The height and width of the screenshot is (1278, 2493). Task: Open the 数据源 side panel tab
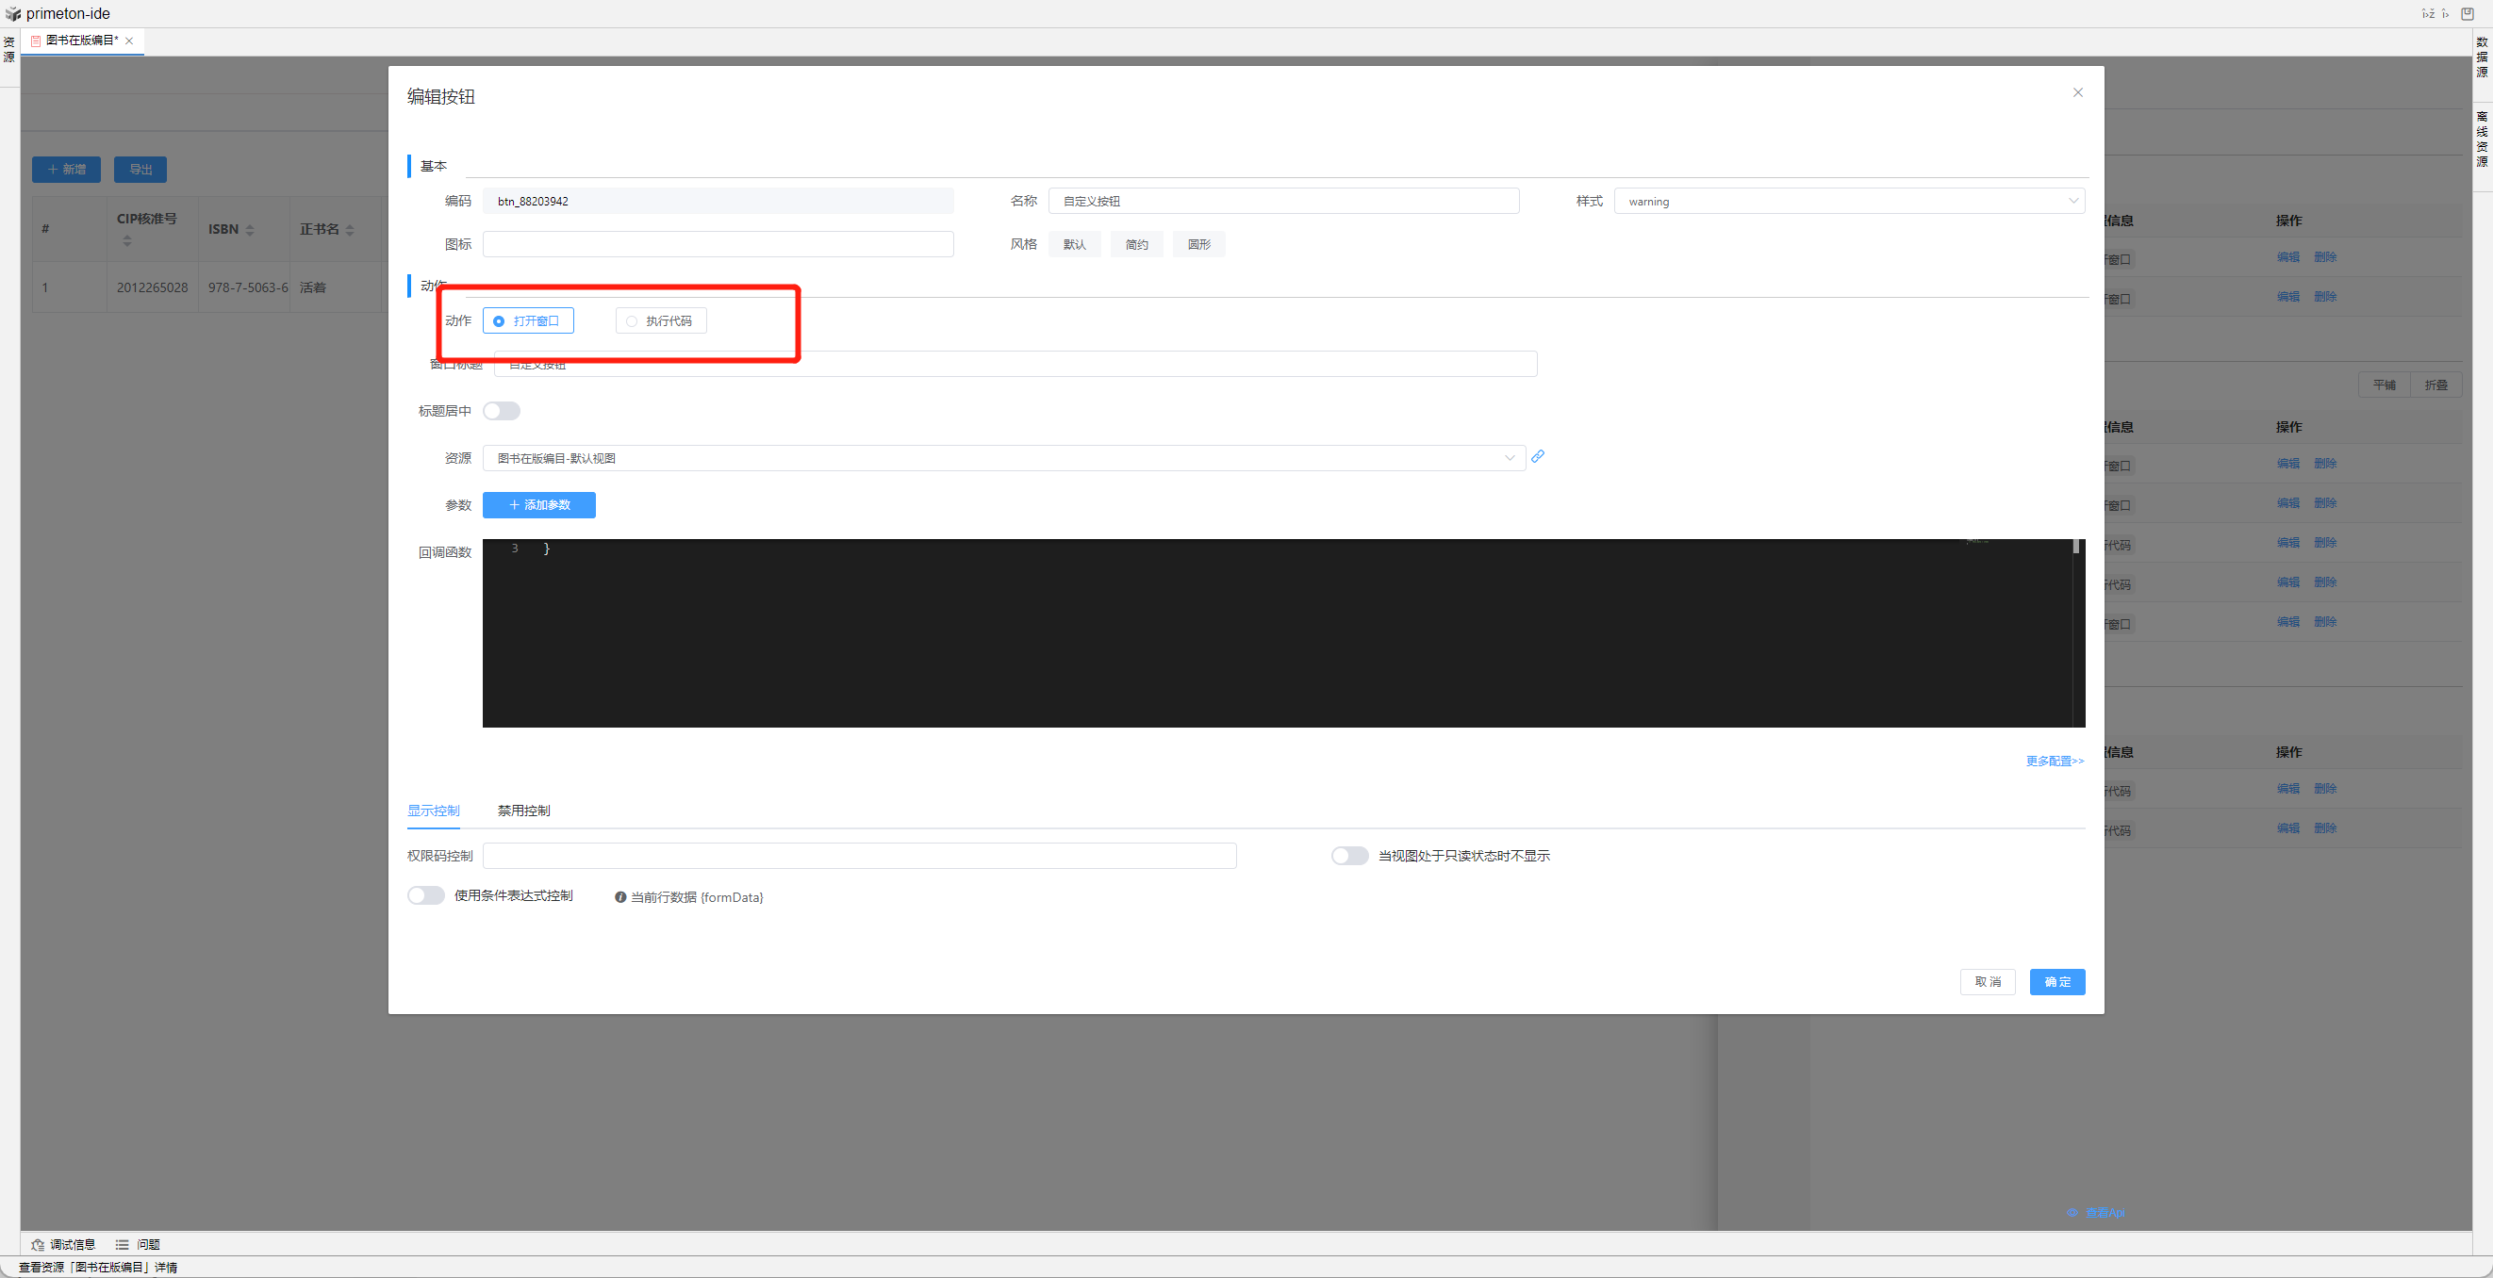pos(2482,57)
